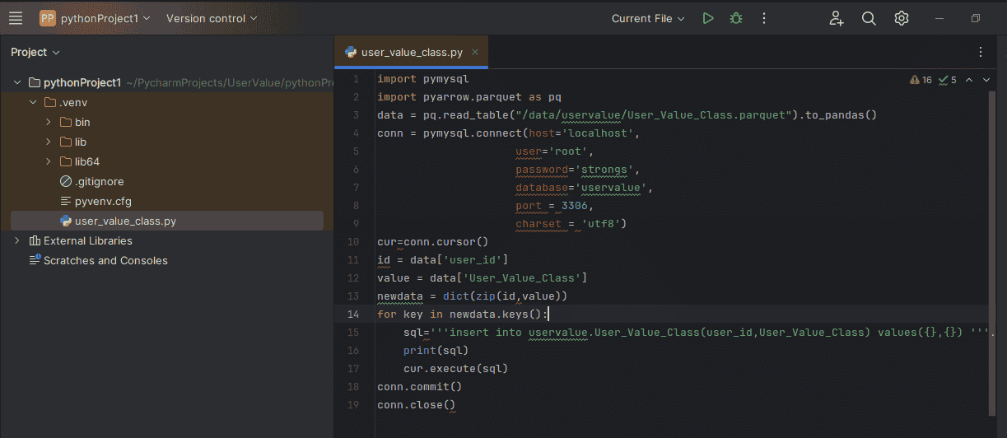Go to next highlighted error arrow
Viewport: 1007px width, 438px height.
(x=986, y=80)
